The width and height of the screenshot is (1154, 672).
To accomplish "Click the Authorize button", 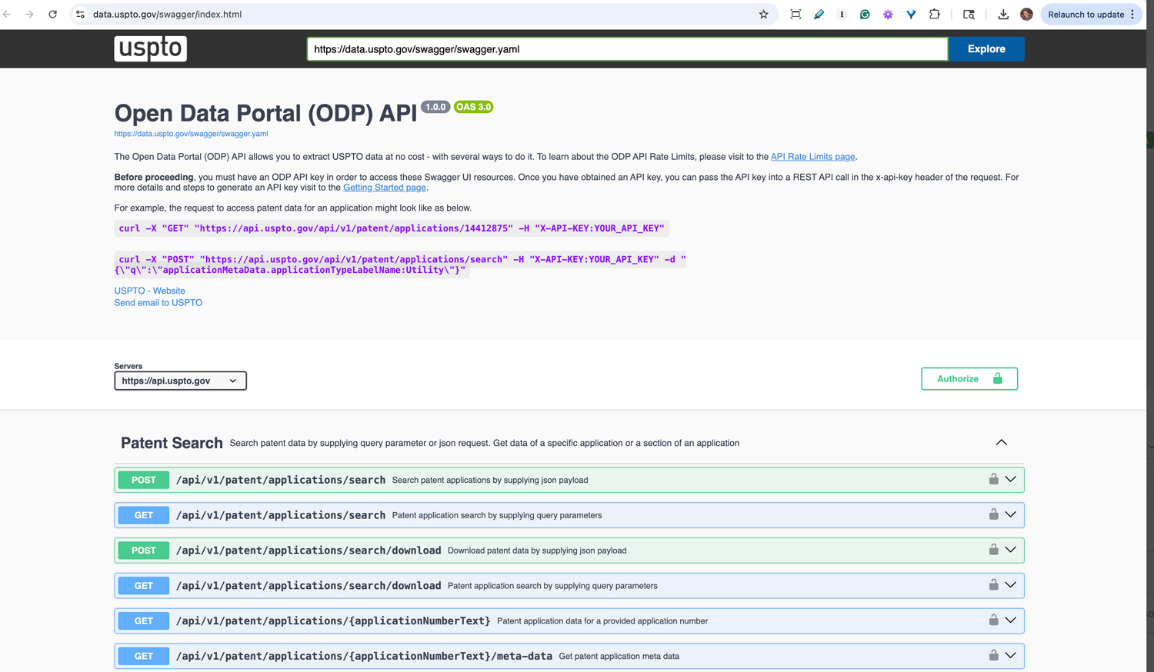I will tap(969, 378).
